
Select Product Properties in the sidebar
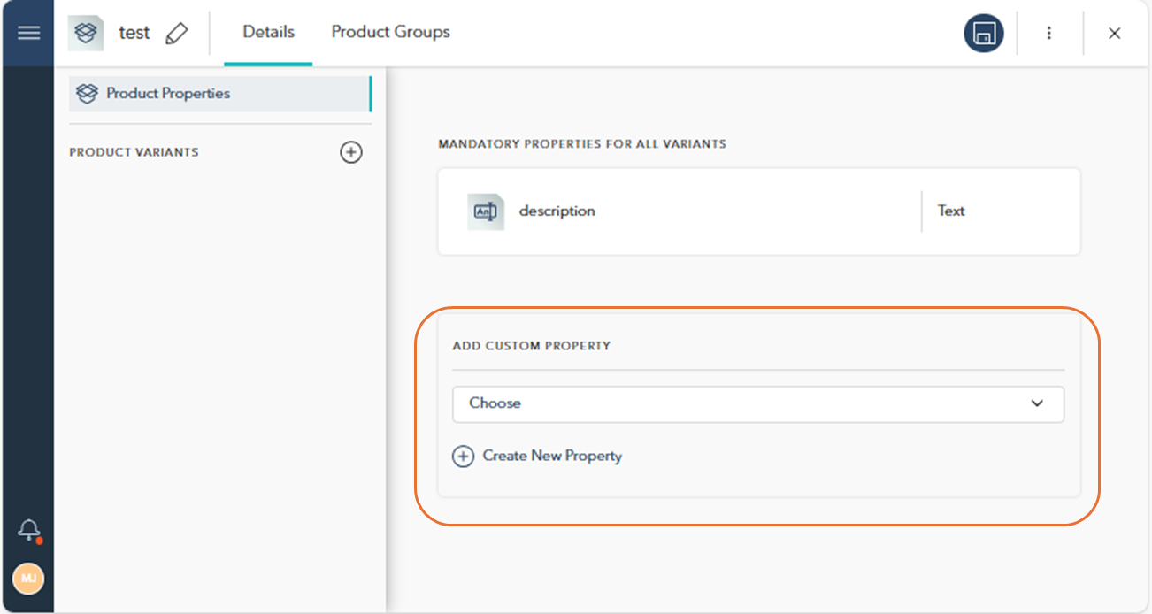pyautogui.click(x=220, y=94)
